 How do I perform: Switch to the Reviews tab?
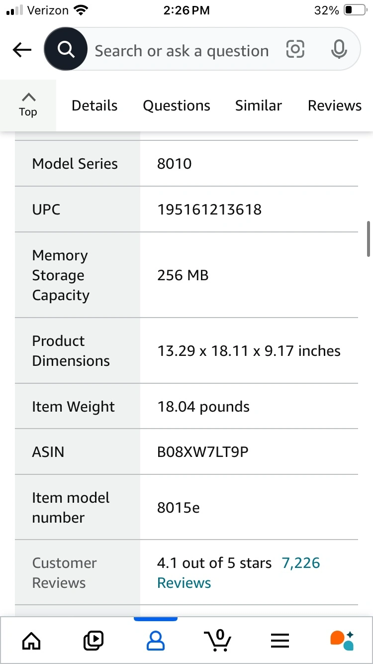click(335, 106)
